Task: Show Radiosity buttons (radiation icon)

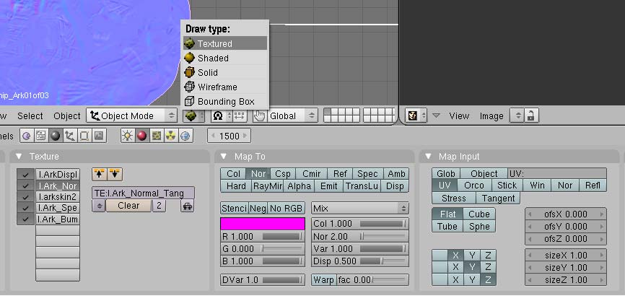Action: (171, 136)
